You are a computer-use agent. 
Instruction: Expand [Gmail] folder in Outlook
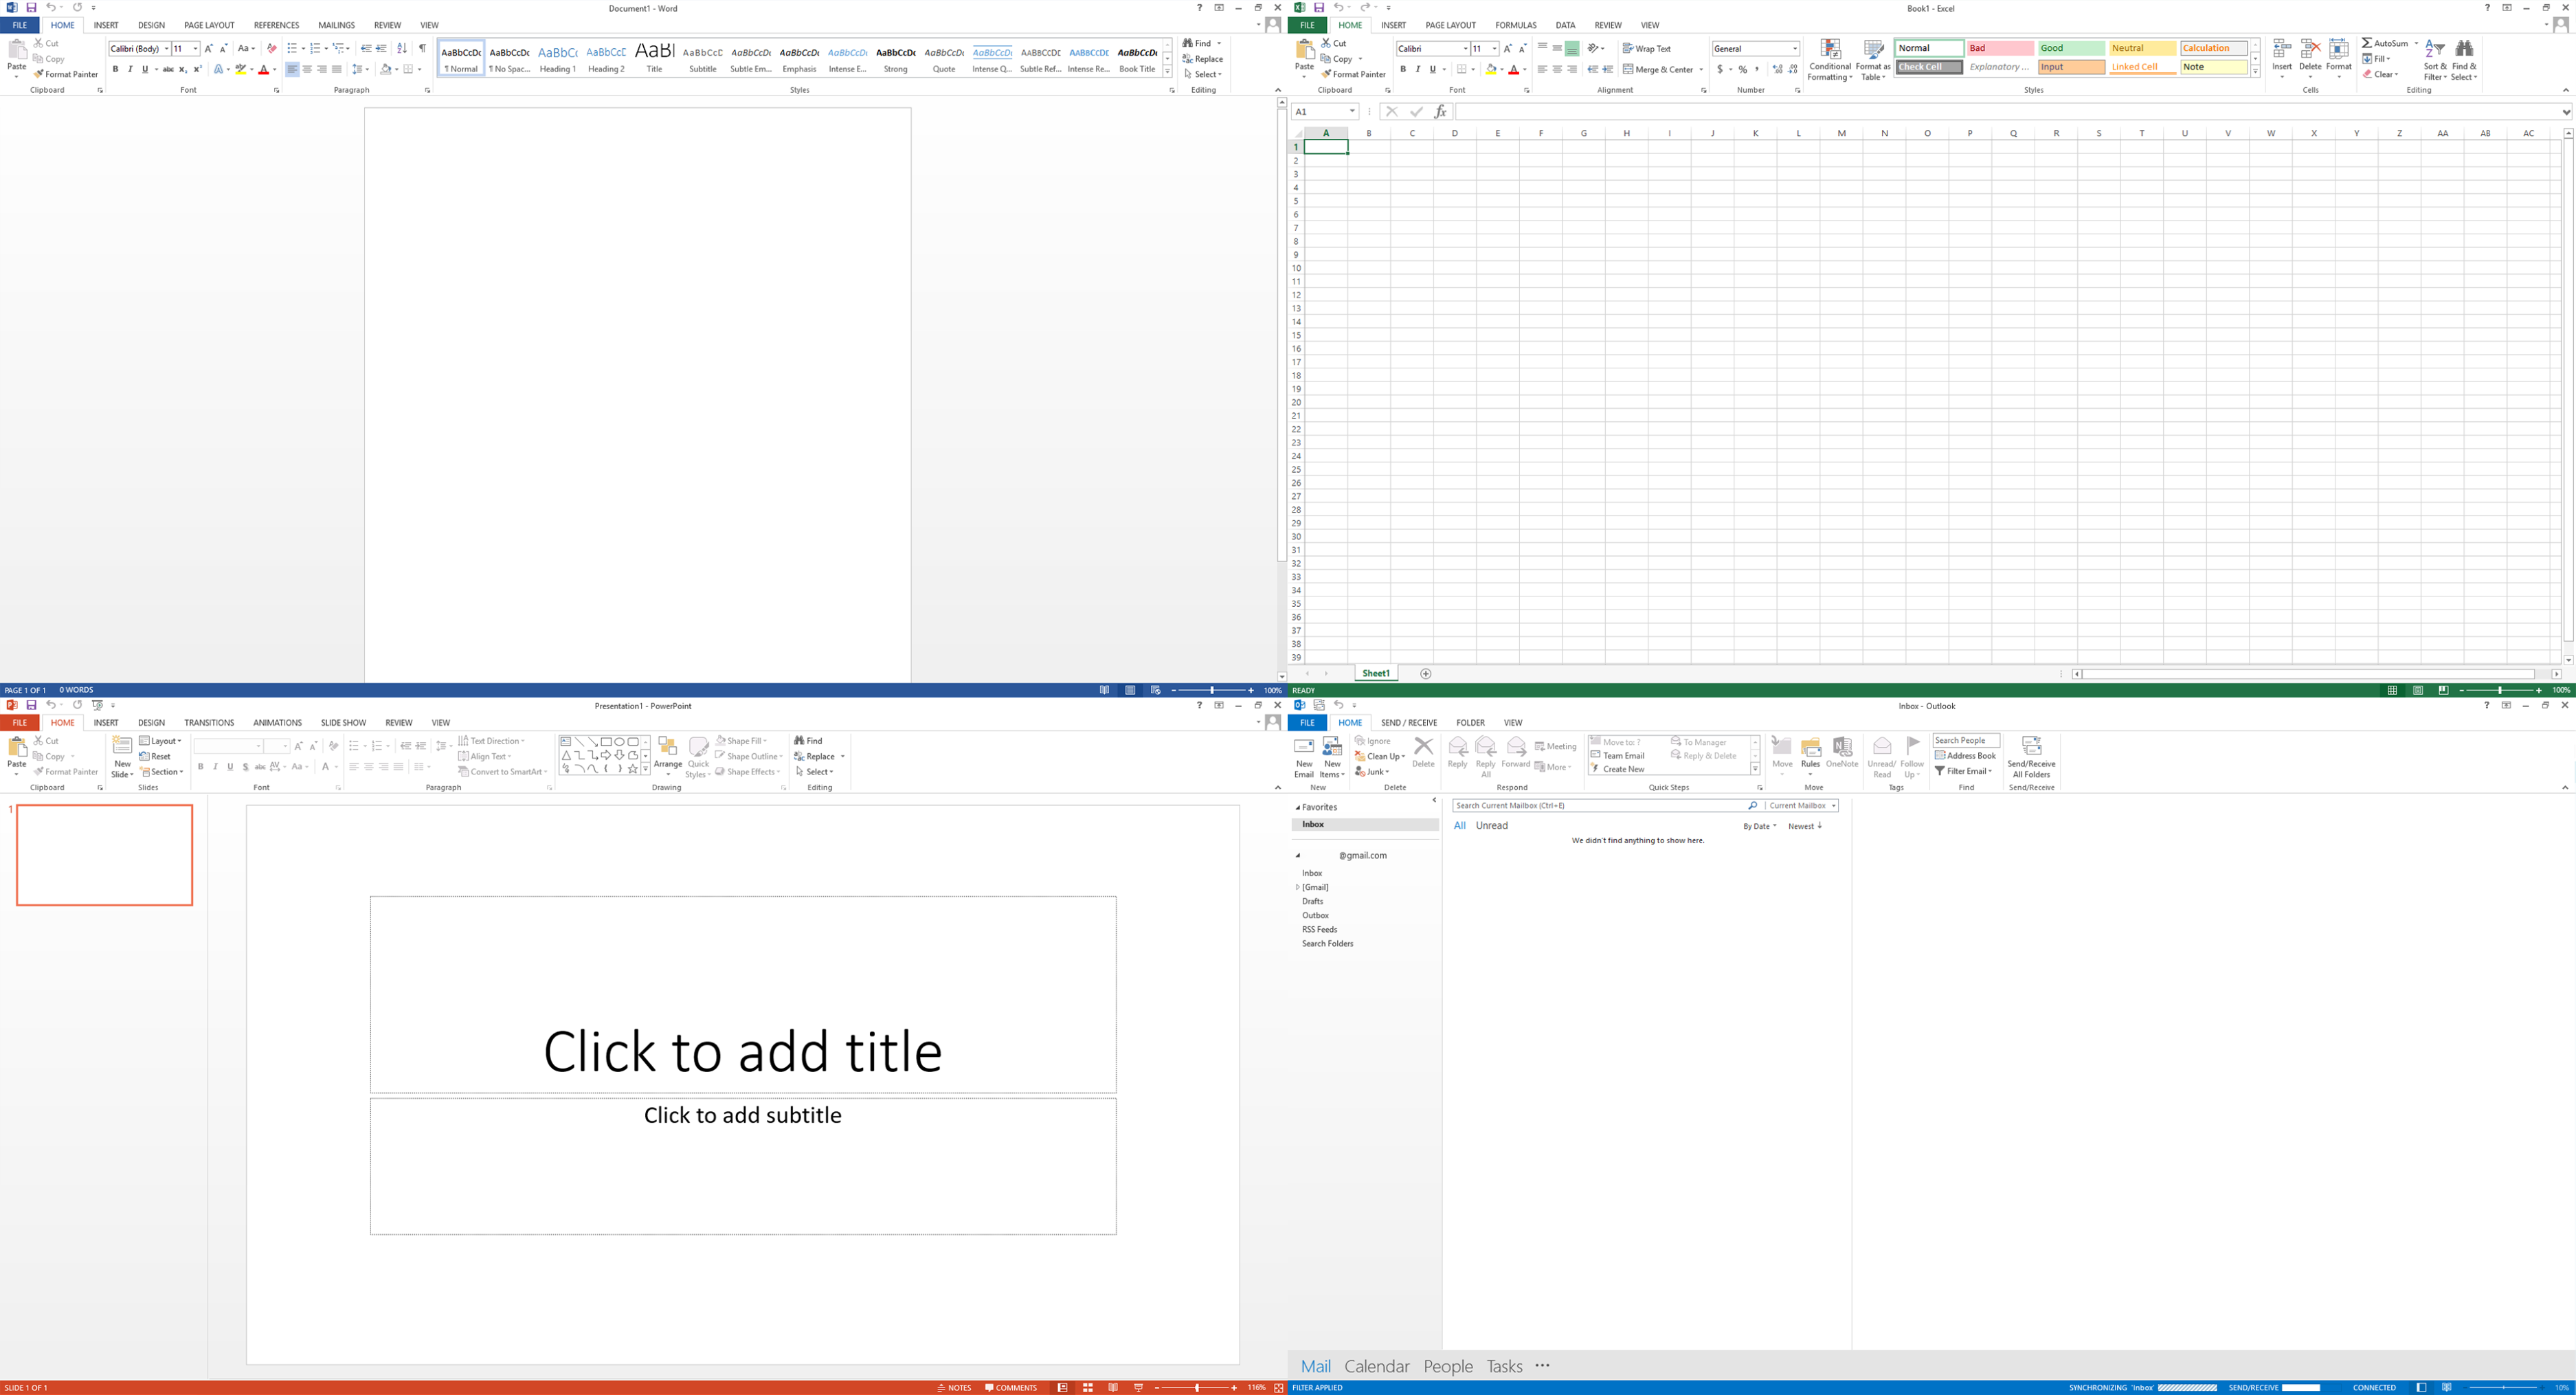[1298, 888]
